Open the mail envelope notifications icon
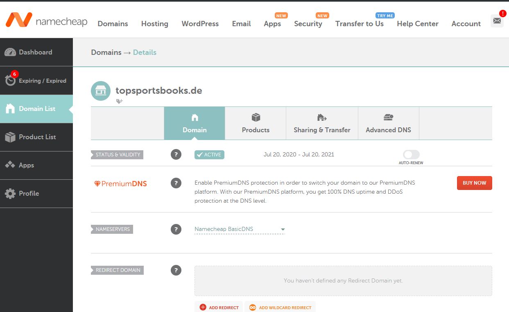Viewport: 509px width, 312px height. click(x=497, y=21)
